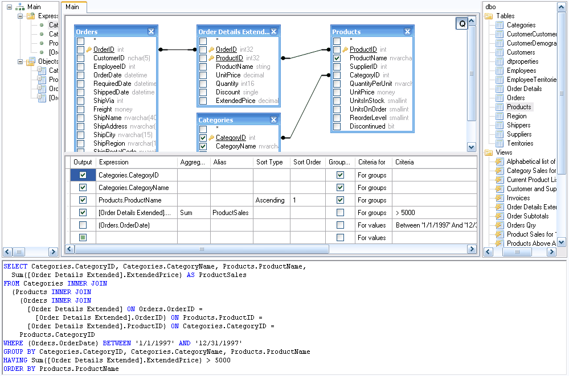Click the Shippers table icon
Screen dimensions: 569x376
tap(500, 125)
